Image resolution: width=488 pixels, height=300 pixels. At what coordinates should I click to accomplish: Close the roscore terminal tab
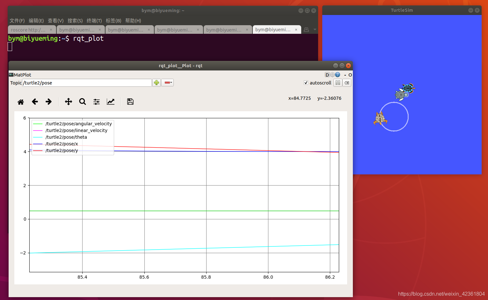click(51, 30)
